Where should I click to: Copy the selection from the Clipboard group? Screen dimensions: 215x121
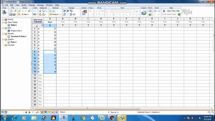coord(43,11)
